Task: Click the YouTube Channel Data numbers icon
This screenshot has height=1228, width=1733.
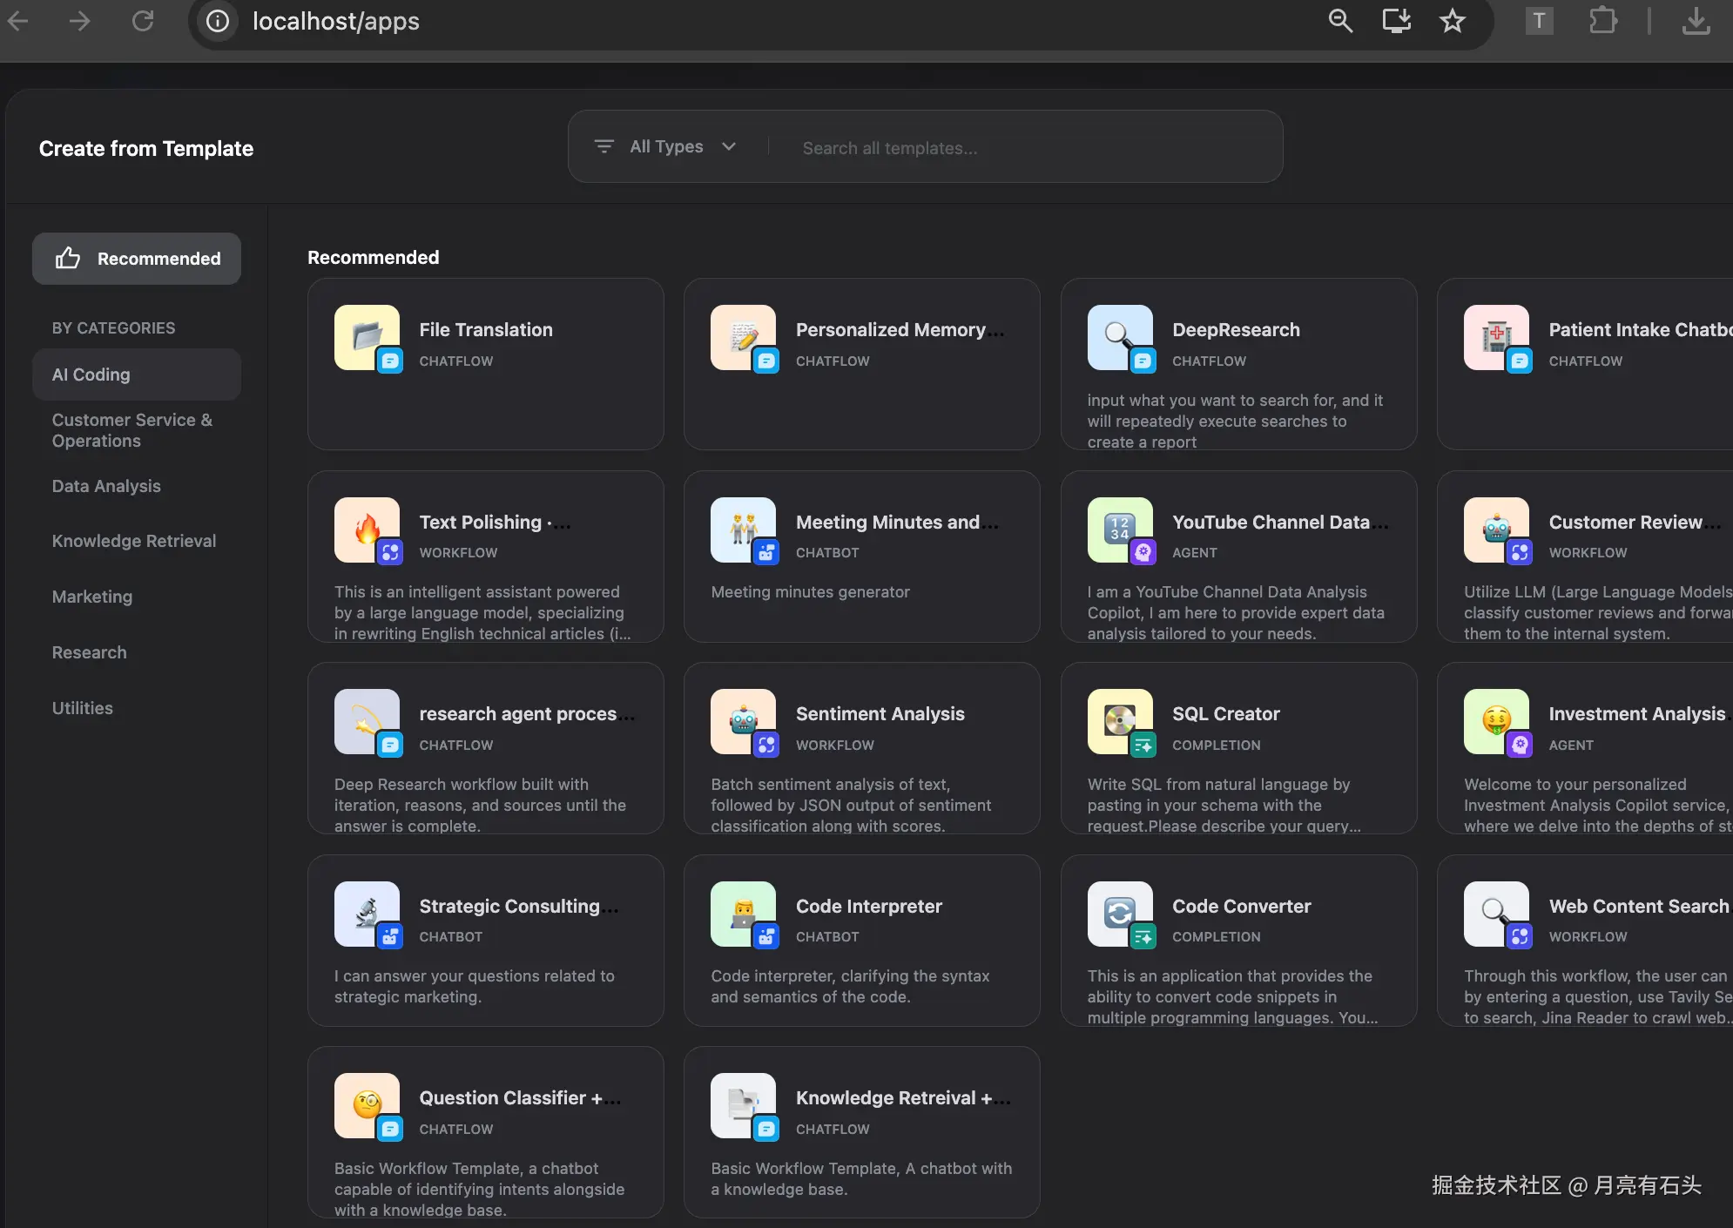Action: [x=1119, y=529]
